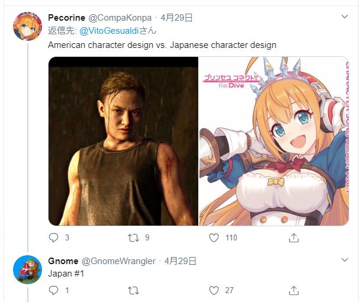View the Princess Connect Re:Dive image

tap(274, 141)
